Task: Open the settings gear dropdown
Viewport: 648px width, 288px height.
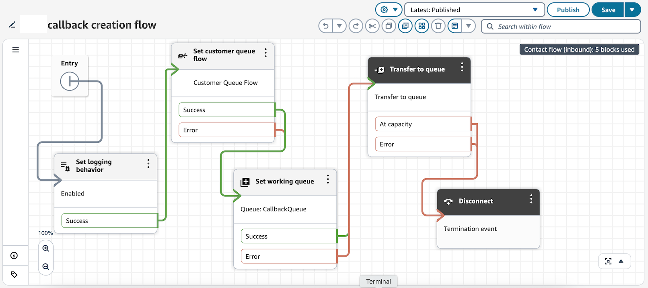Action: pos(389,10)
